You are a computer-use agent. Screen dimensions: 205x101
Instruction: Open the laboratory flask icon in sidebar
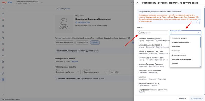(3, 50)
